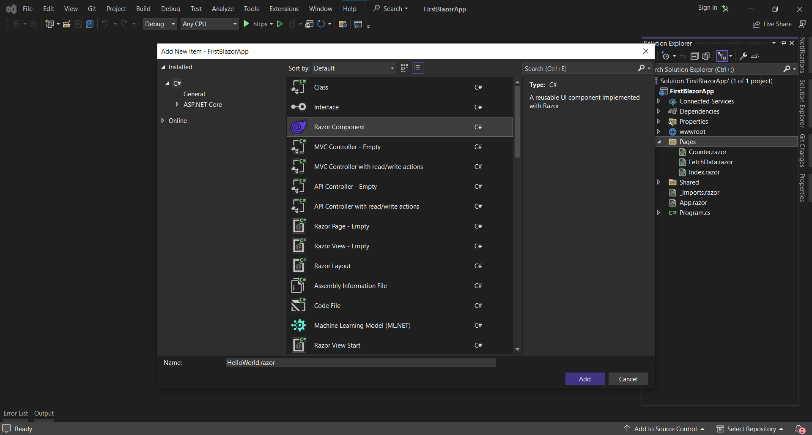Sync Solution Explorer with active document

[x=683, y=56]
